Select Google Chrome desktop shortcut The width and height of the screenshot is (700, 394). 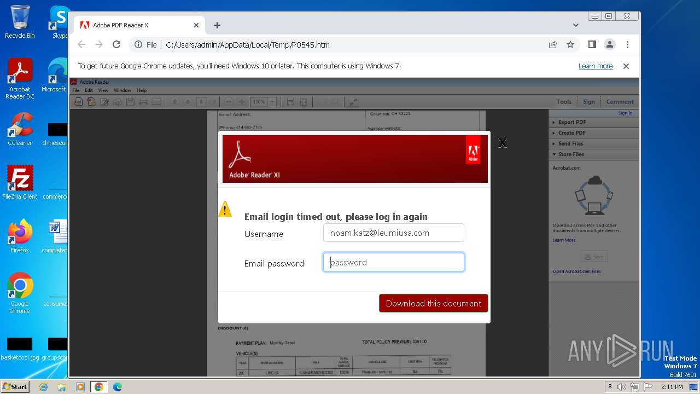(x=20, y=293)
